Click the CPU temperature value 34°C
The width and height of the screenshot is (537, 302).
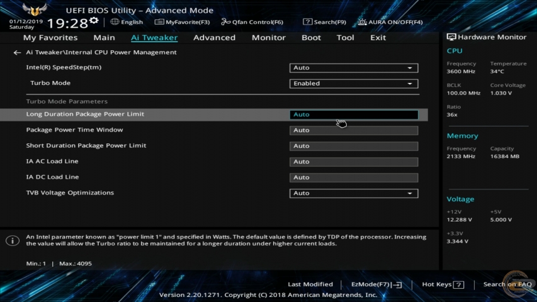pos(497,72)
